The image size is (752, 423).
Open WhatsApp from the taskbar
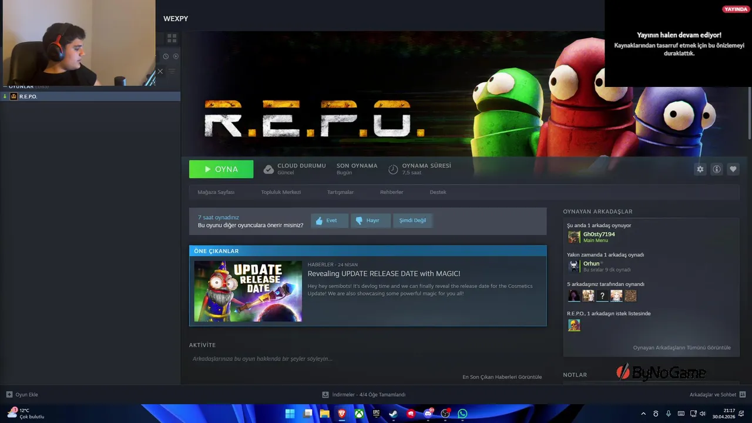coord(462,414)
